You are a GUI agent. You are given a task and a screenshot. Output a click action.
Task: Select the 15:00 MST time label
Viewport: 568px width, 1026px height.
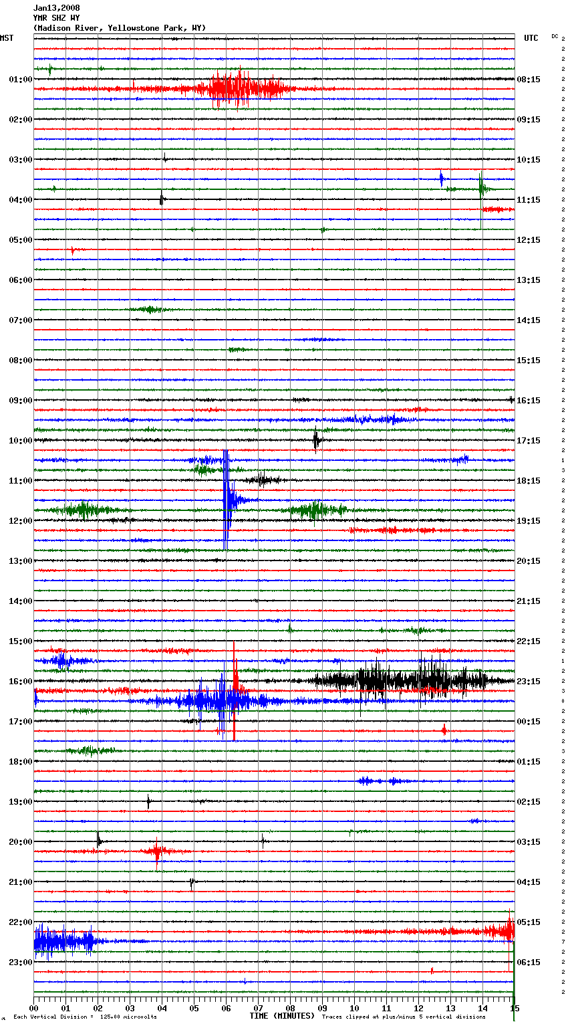click(20, 641)
